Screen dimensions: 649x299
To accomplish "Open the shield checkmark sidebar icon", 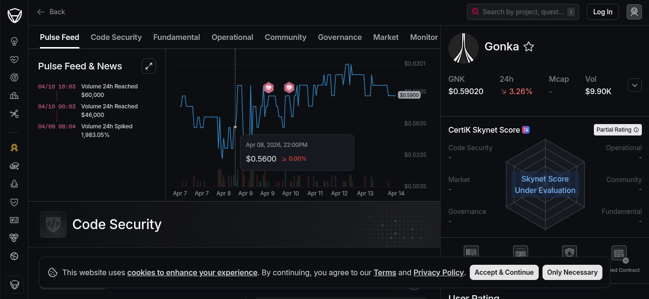I will [14, 202].
